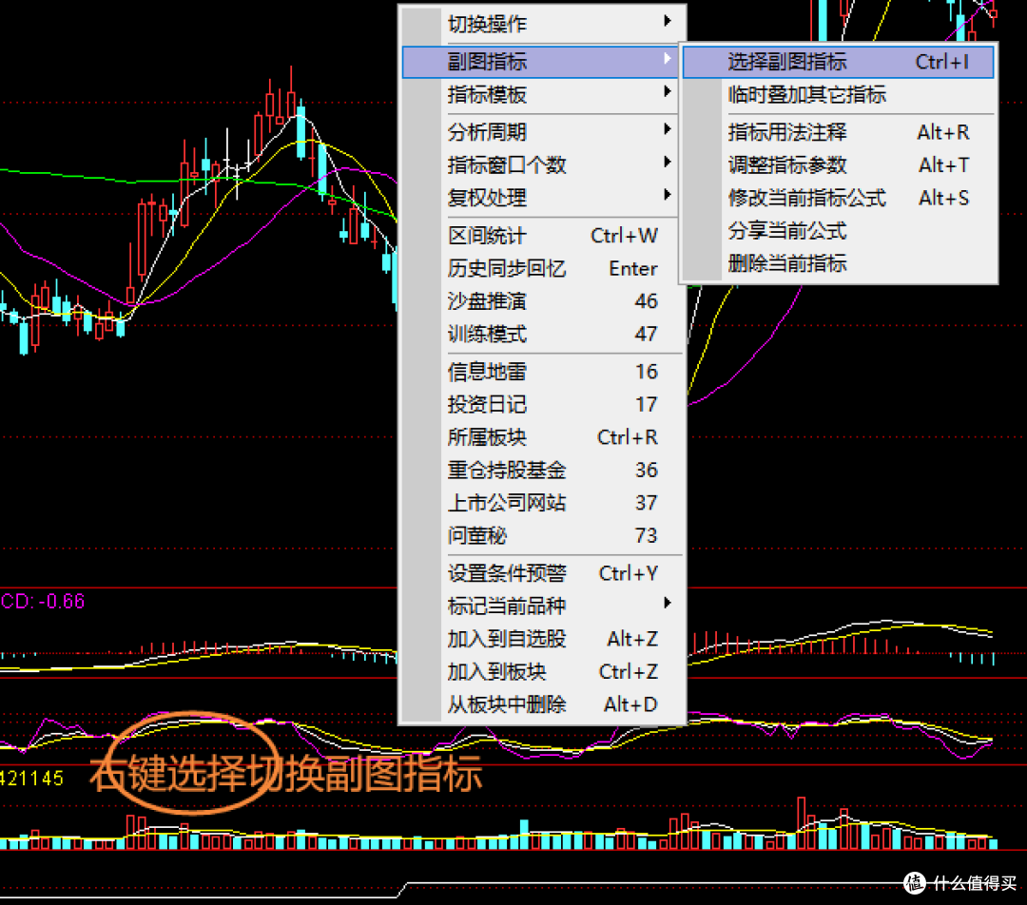Viewport: 1027px width, 905px height.
Task: Open 训练模式 menu entry
Action: [x=543, y=334]
